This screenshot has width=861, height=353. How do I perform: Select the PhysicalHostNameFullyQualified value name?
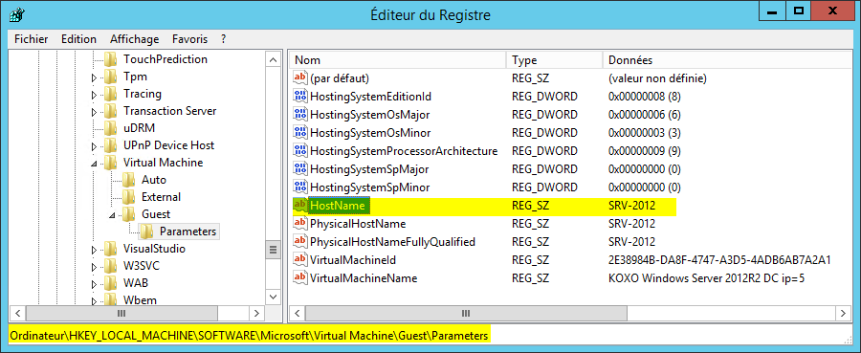(392, 242)
